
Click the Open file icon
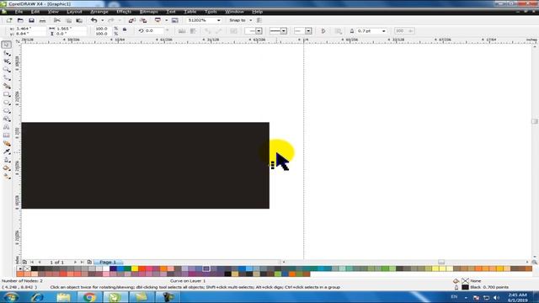coord(20,20)
